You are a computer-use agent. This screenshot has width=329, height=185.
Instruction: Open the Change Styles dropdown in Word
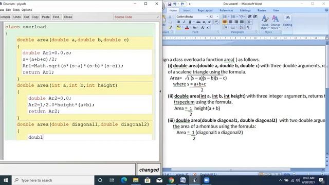point(276,22)
